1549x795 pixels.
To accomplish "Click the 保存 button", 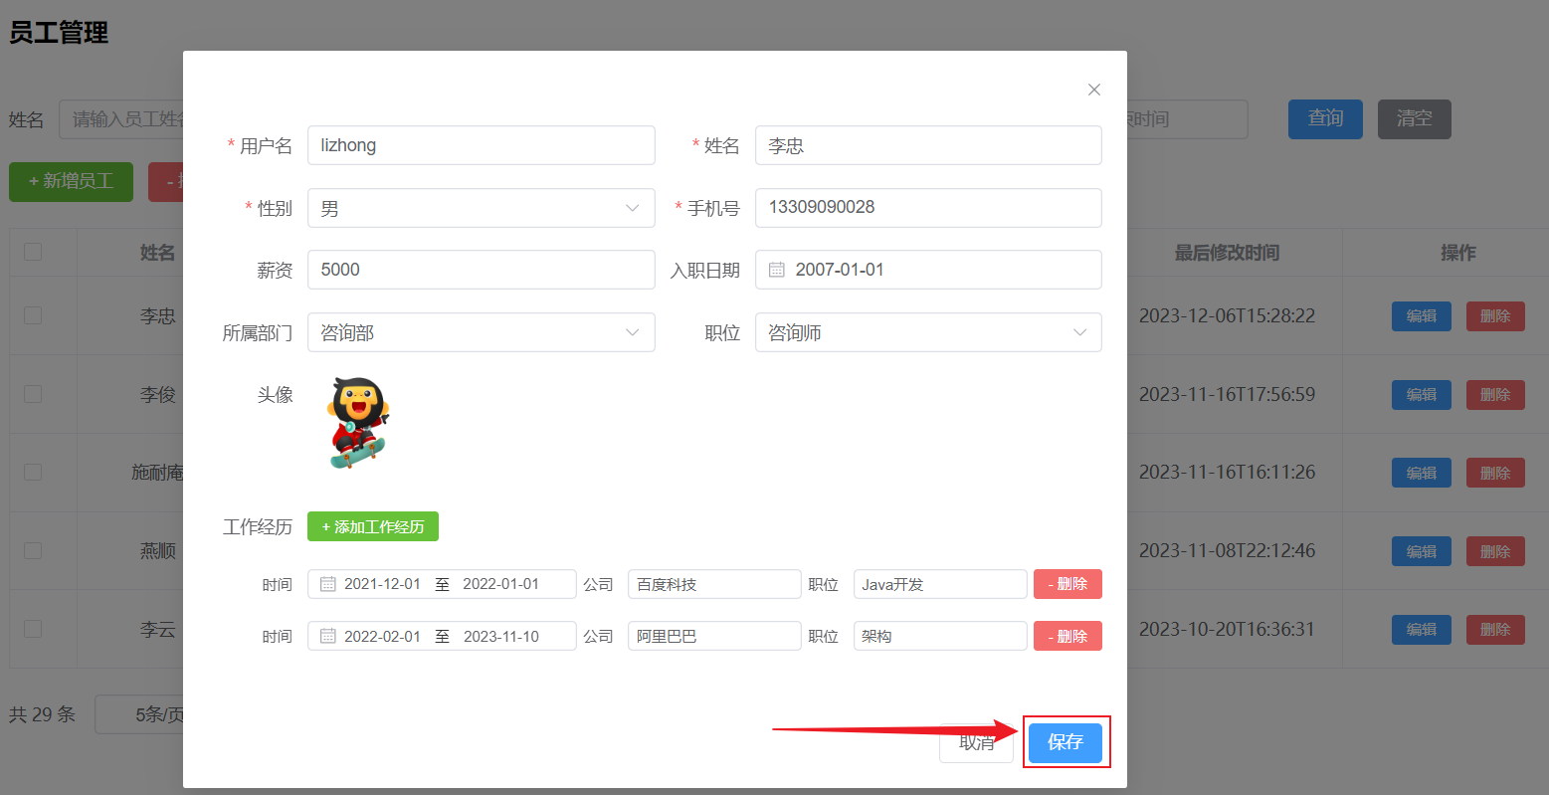I will (x=1065, y=742).
